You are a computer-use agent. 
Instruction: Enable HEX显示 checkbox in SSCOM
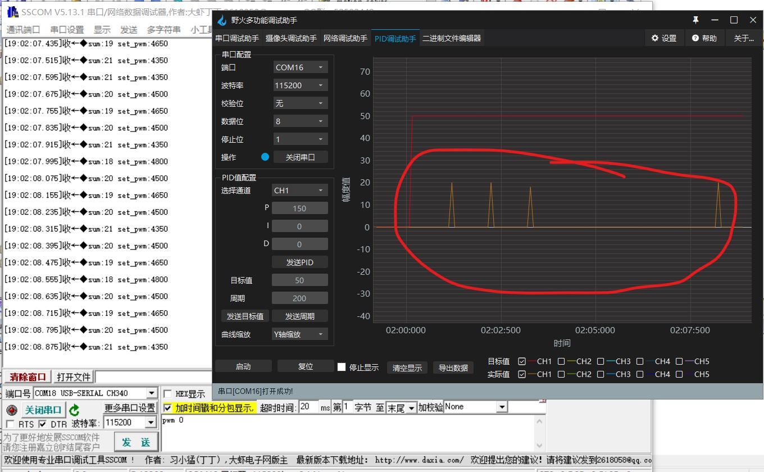point(167,394)
